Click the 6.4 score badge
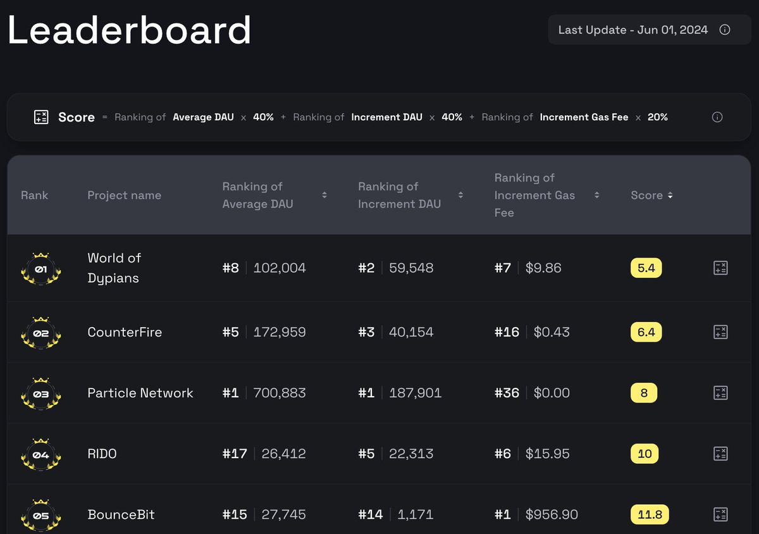This screenshot has width=759, height=534. tap(646, 332)
